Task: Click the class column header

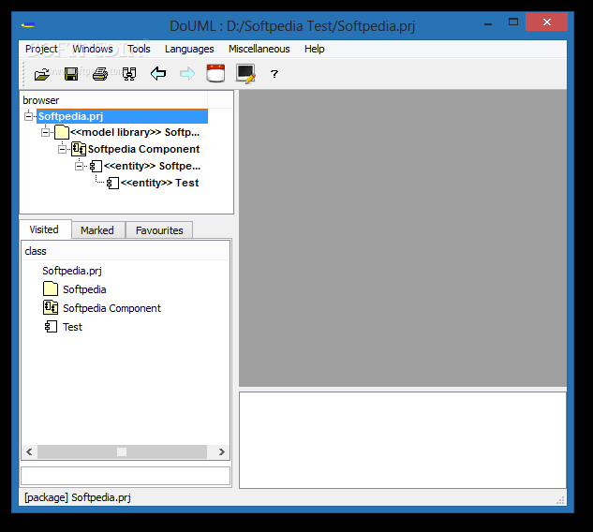Action: pyautogui.click(x=126, y=251)
